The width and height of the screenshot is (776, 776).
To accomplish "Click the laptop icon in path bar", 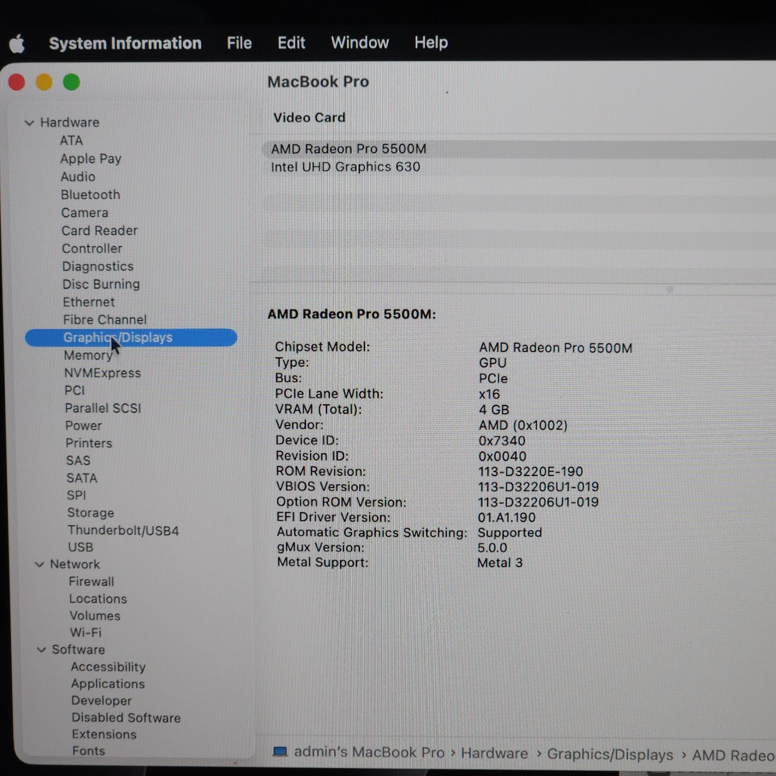I will pyautogui.click(x=280, y=751).
